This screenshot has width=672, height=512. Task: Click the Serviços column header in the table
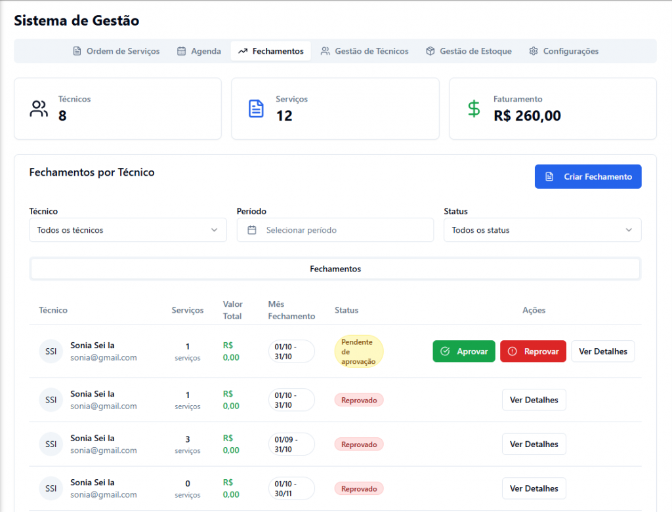tap(187, 310)
